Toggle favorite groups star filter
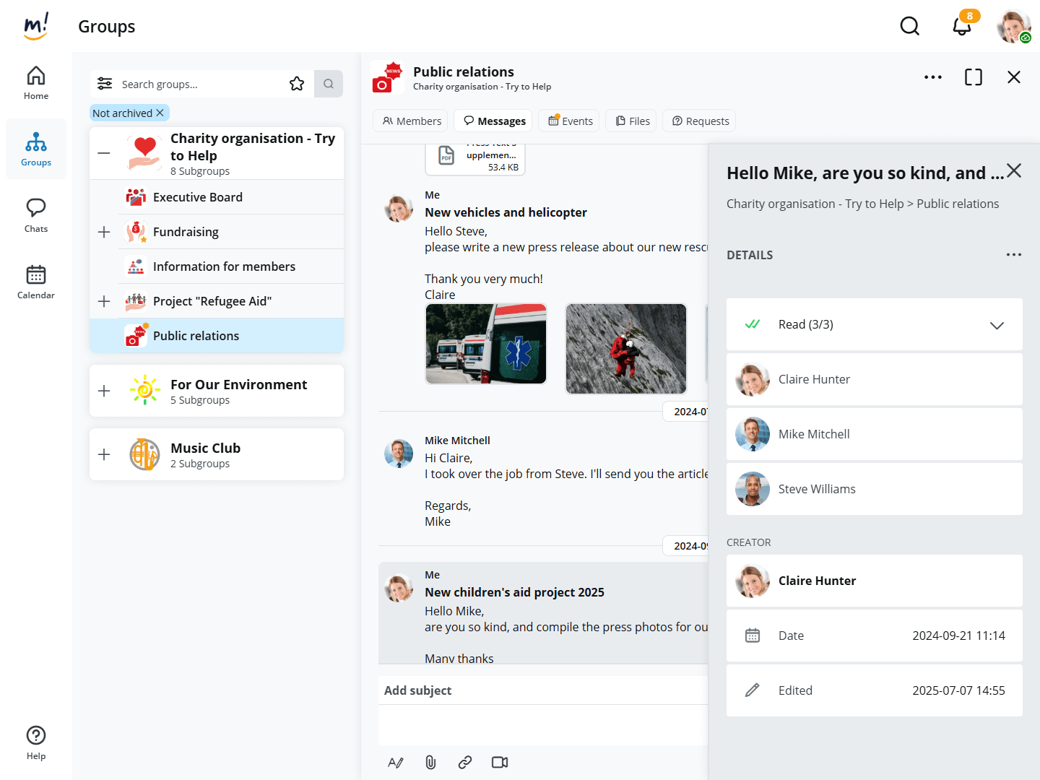The height and width of the screenshot is (780, 1040). pos(297,84)
